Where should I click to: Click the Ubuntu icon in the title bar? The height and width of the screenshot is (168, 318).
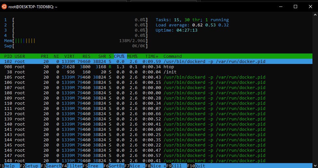pos(4,7)
